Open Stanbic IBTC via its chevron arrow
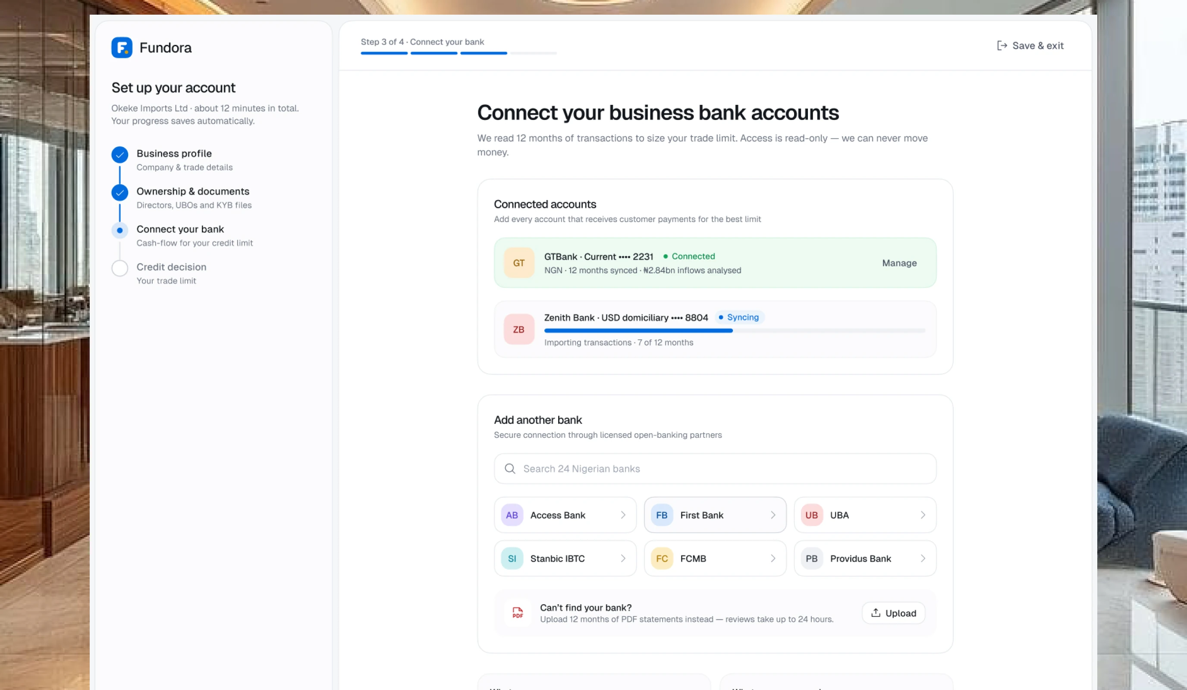The height and width of the screenshot is (690, 1187). click(x=623, y=558)
